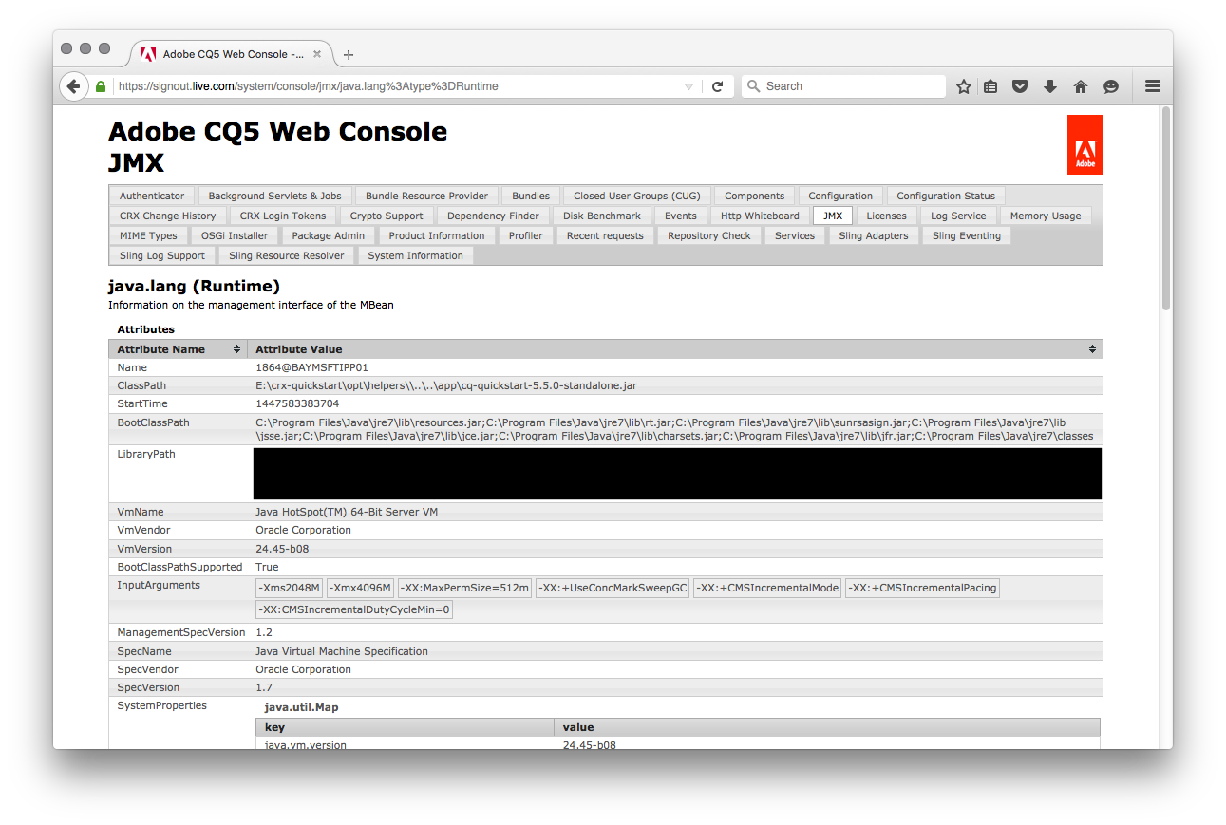
Task: Open the hamburger menu in toolbar
Action: [x=1153, y=86]
